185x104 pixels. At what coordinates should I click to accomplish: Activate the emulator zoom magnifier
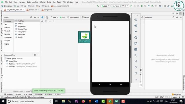point(136,55)
